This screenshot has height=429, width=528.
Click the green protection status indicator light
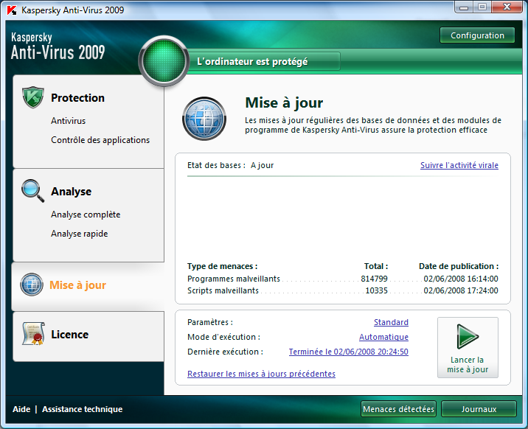click(164, 62)
